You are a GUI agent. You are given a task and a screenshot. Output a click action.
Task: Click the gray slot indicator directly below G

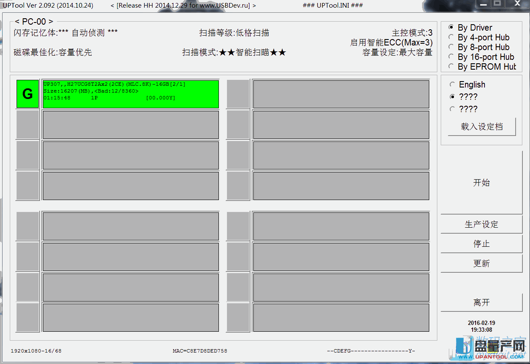pyautogui.click(x=28, y=124)
